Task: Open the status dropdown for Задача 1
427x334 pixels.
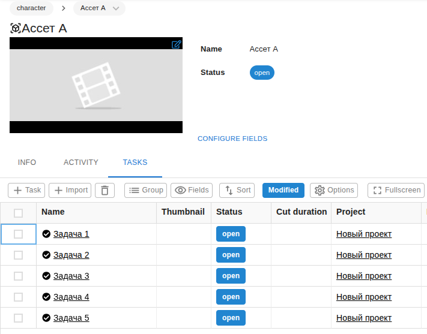Action: click(231, 234)
